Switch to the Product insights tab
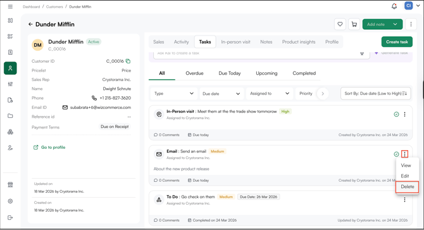The height and width of the screenshot is (230, 424). 299,42
